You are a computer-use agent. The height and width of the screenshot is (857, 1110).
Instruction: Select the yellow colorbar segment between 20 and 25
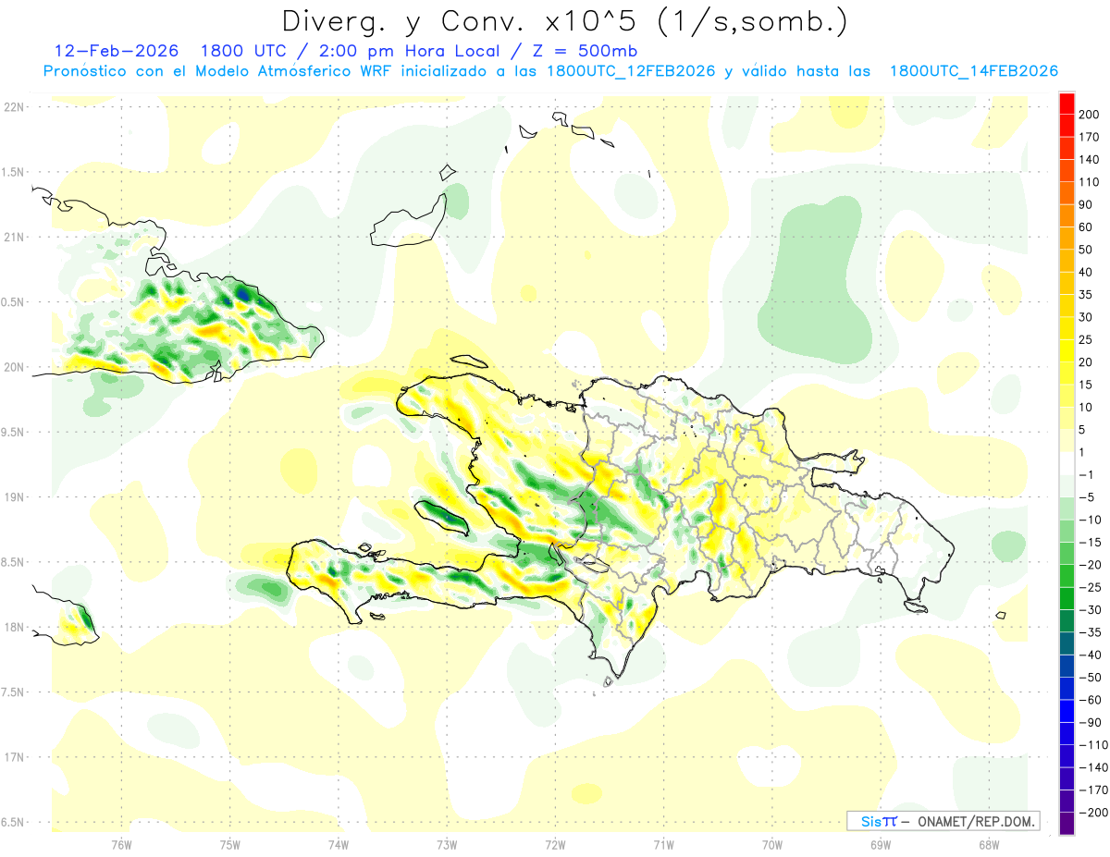[1067, 351]
